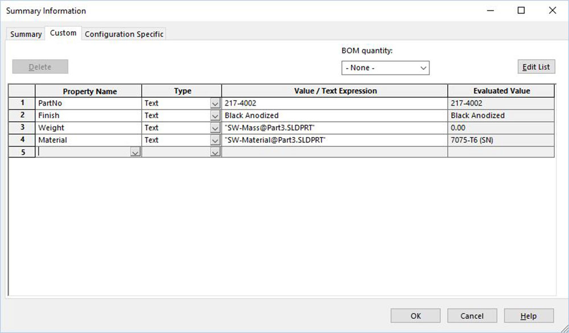Open Property Name dropdown in row 5
Viewport: 569px width, 333px height.
(x=135, y=152)
